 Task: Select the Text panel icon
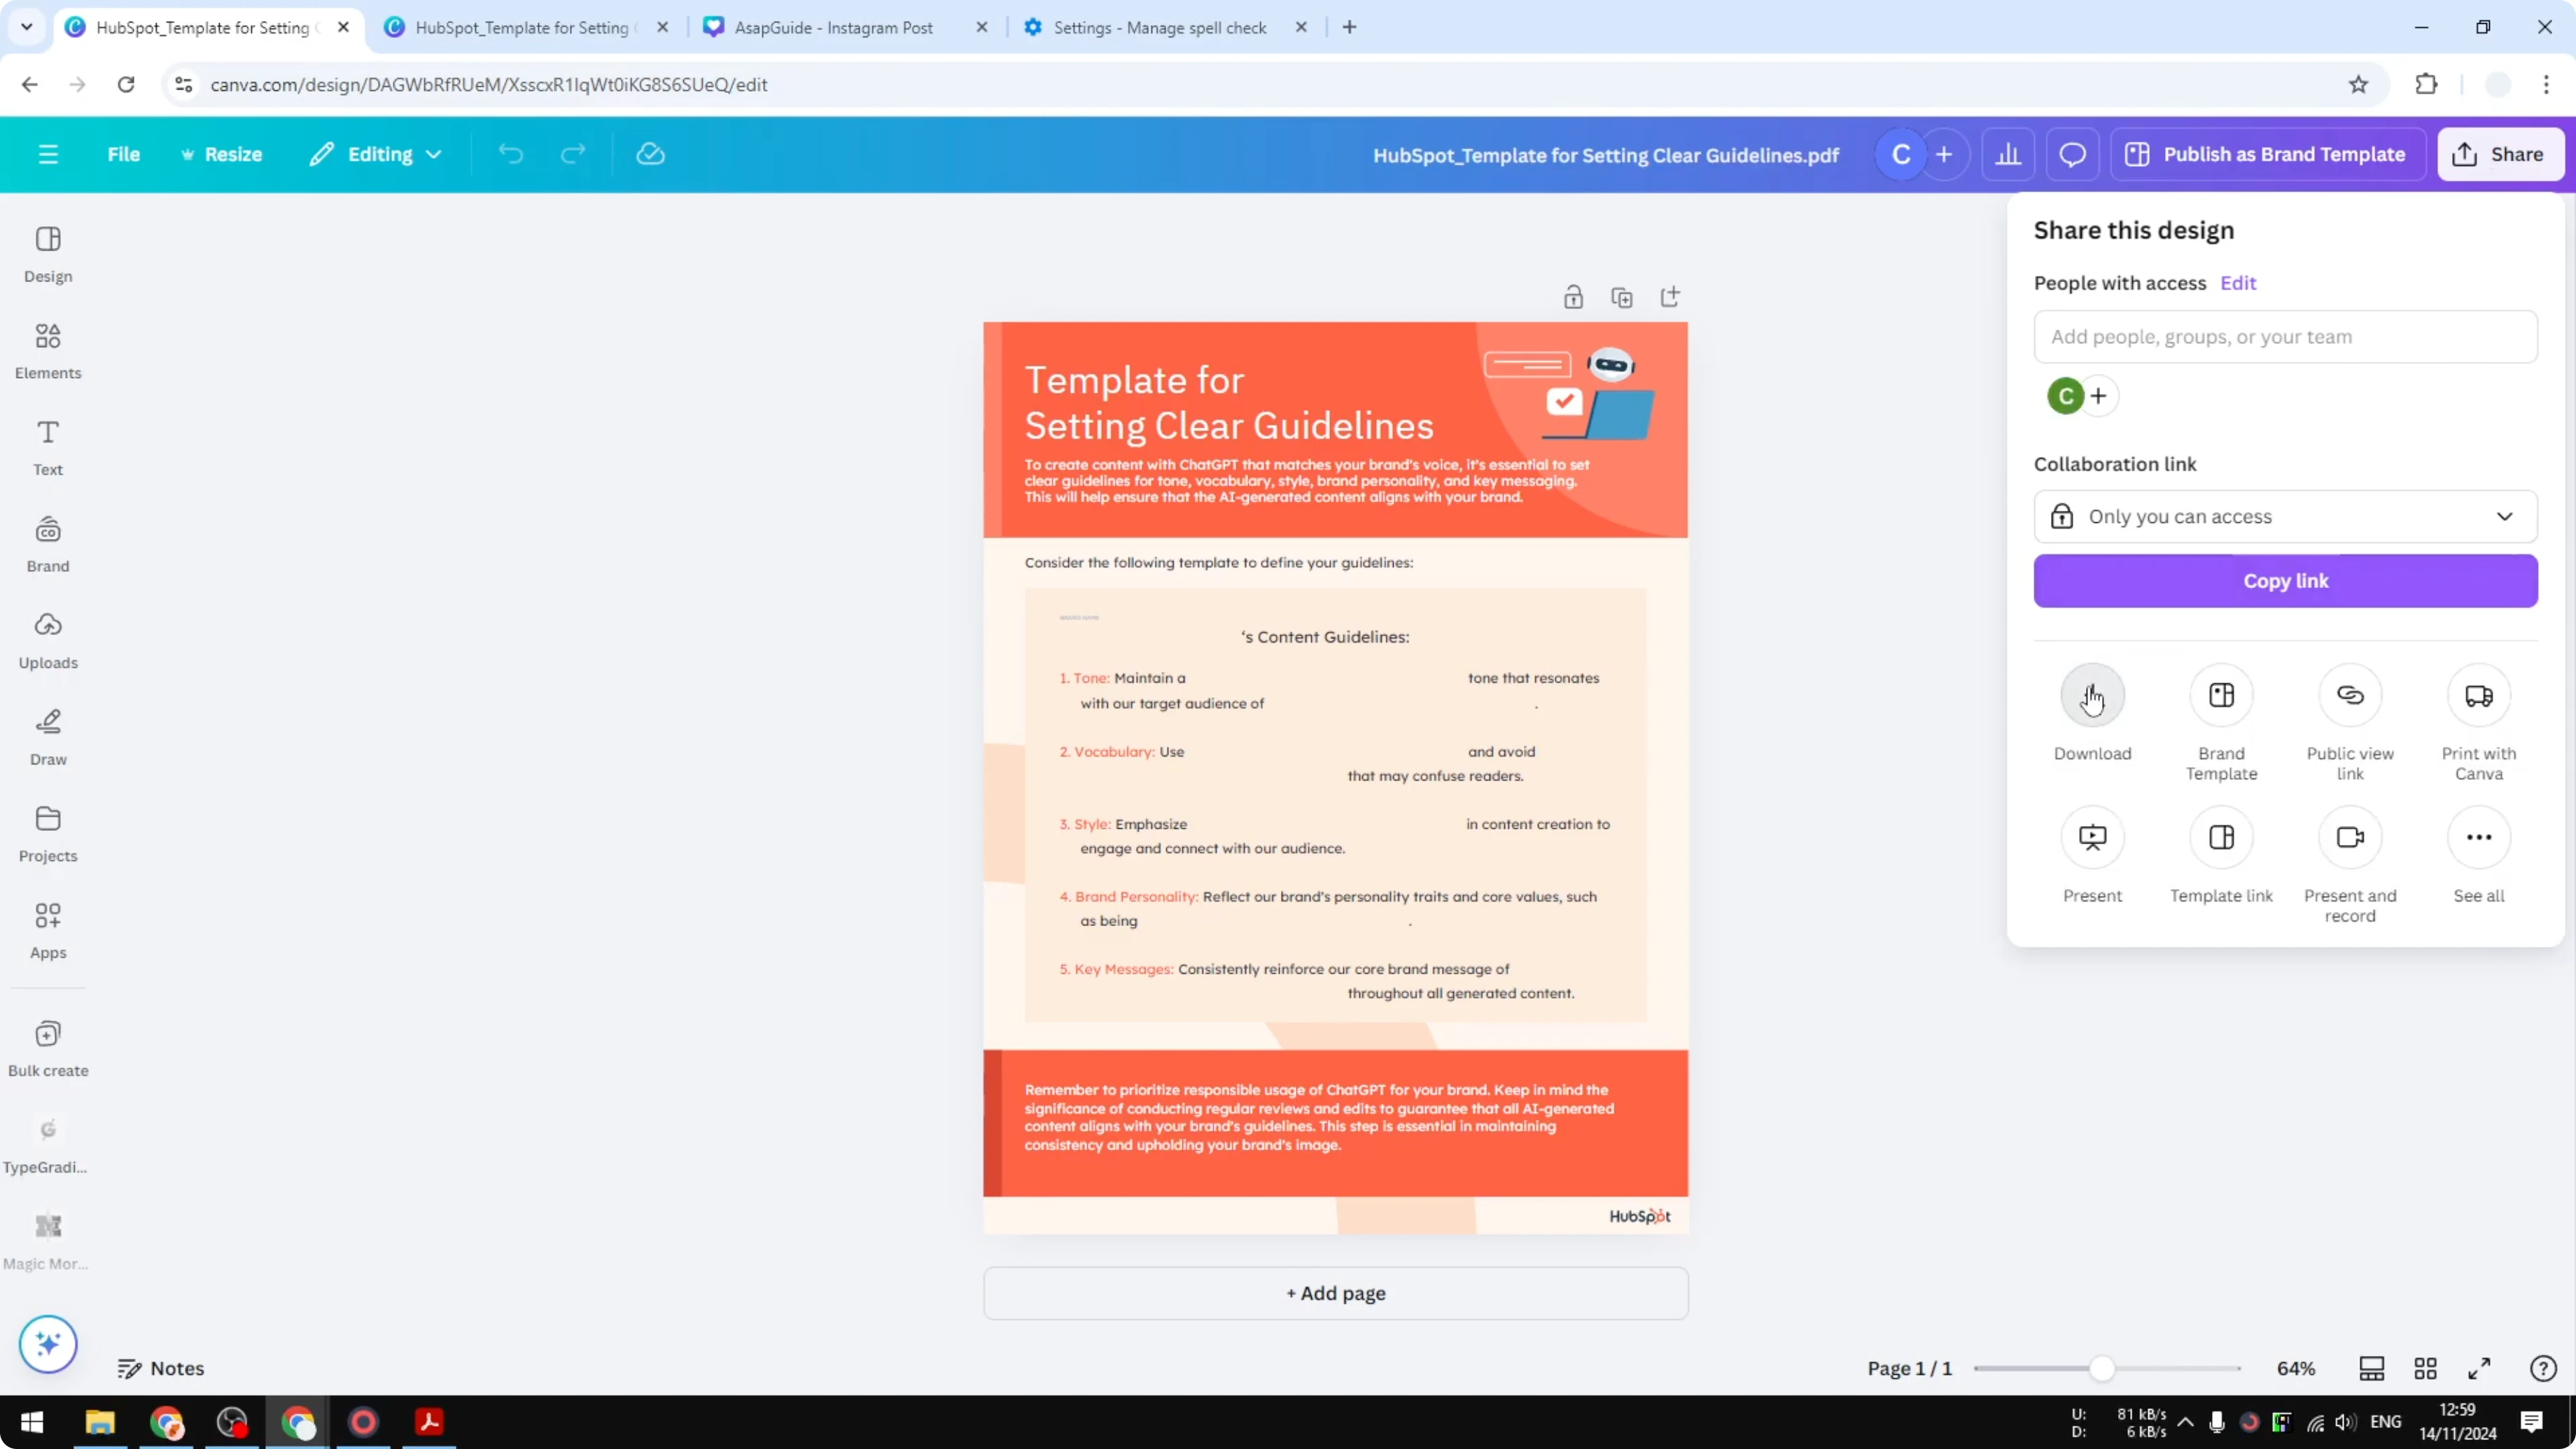point(47,446)
